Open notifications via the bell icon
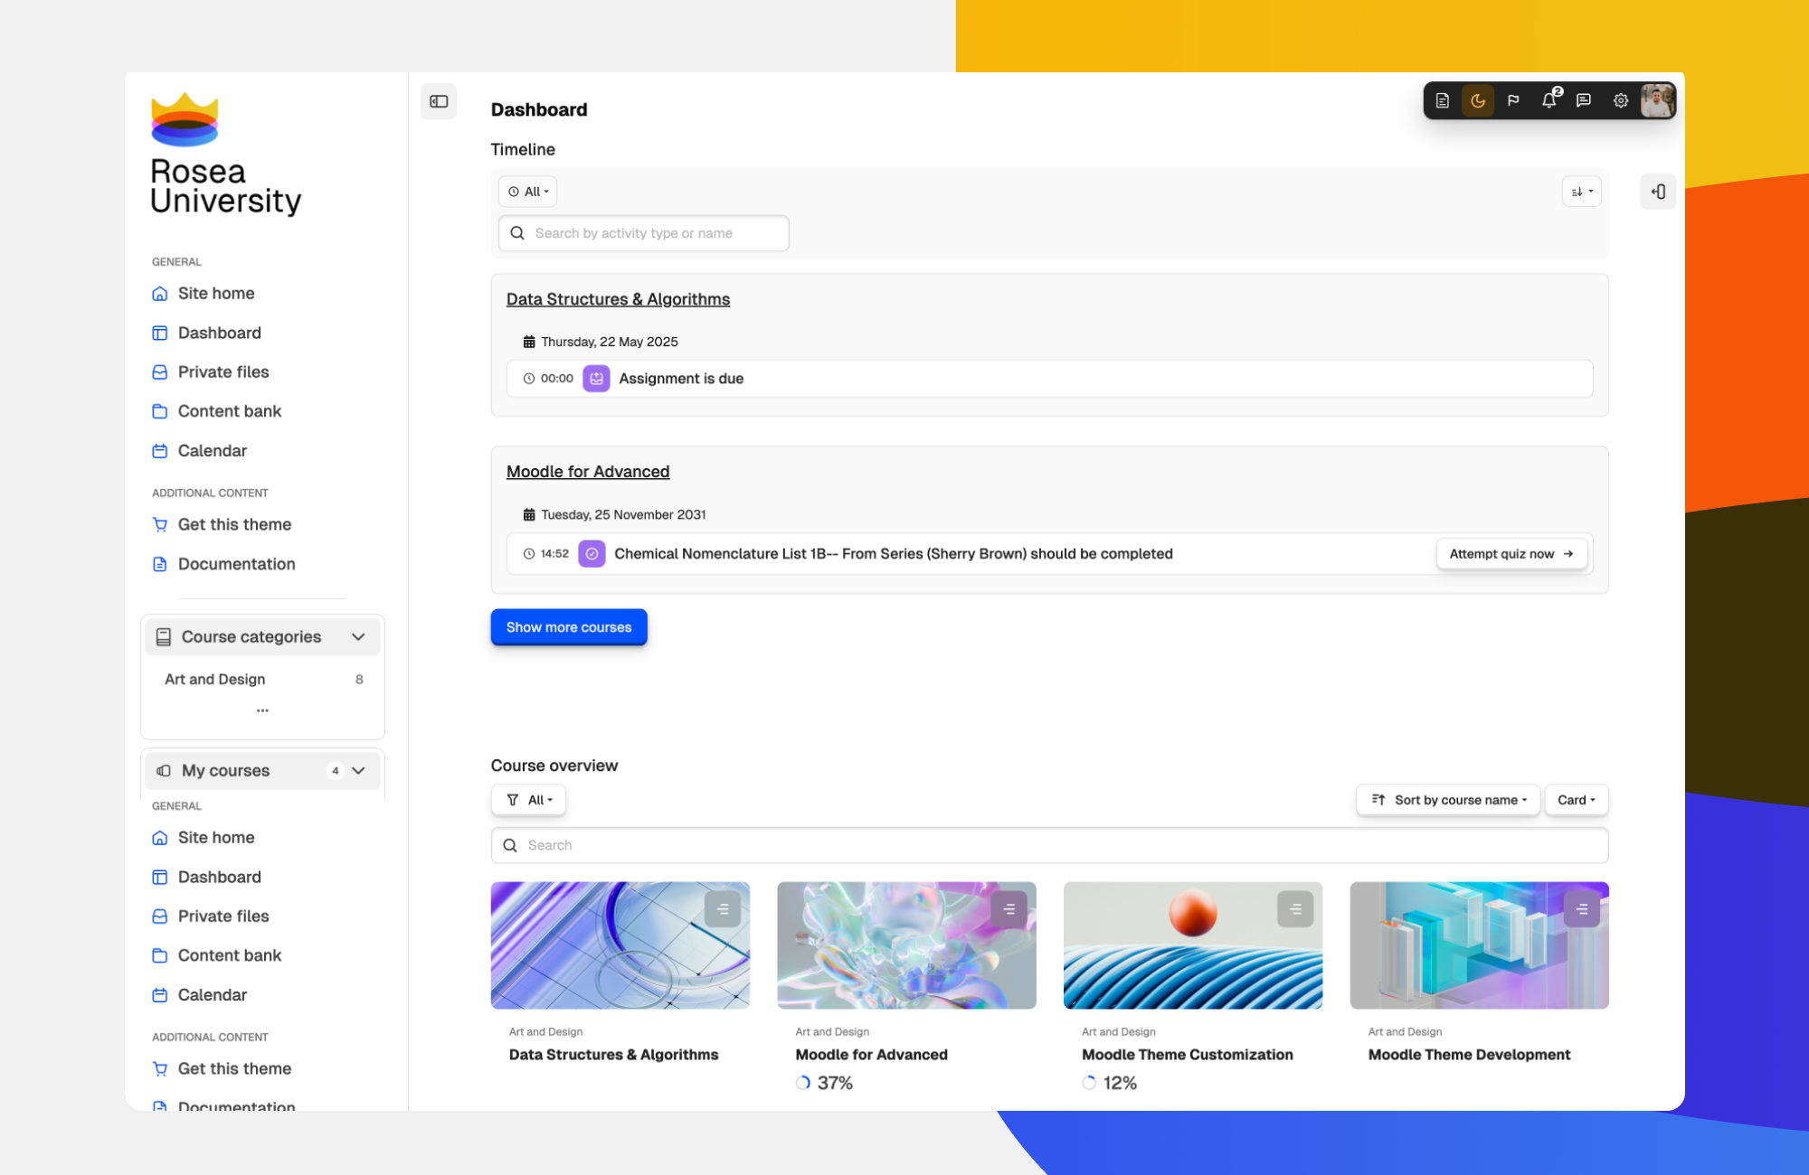Image resolution: width=1809 pixels, height=1175 pixels. tap(1549, 100)
